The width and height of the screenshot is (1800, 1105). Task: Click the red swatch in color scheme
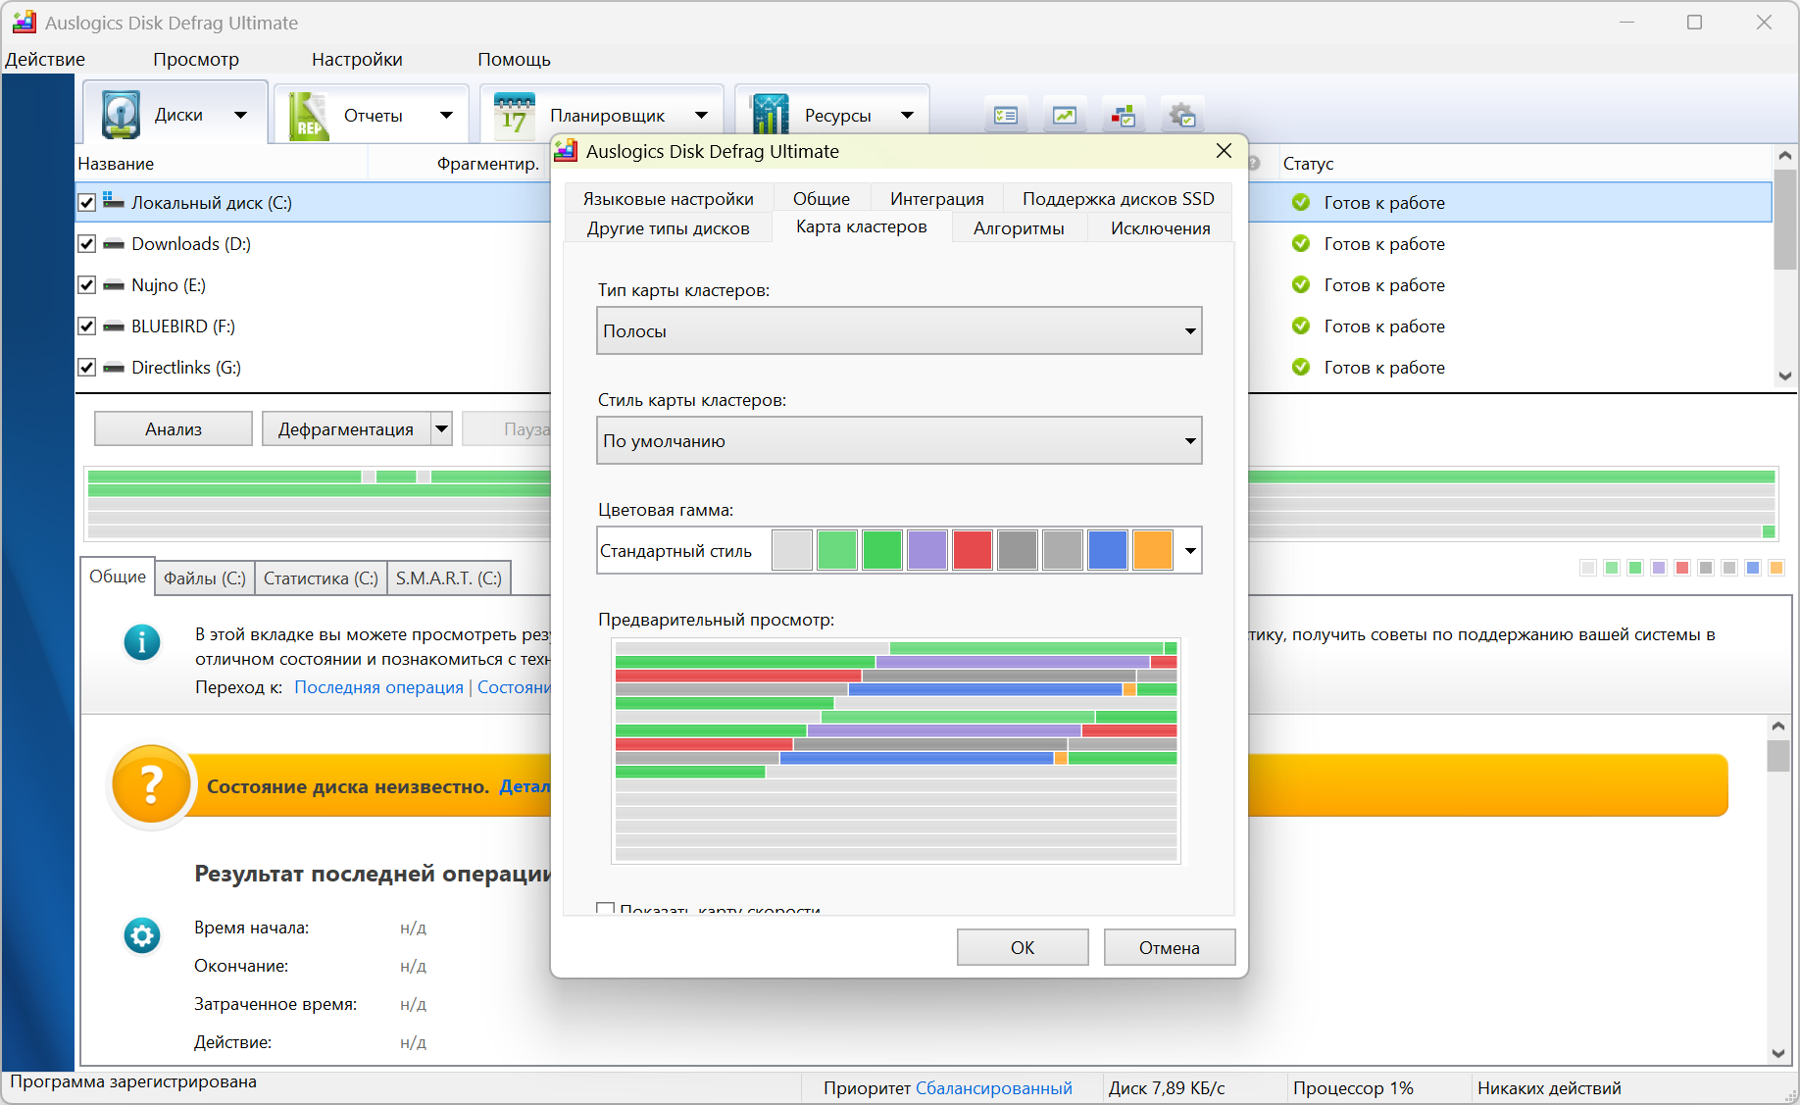(x=973, y=550)
